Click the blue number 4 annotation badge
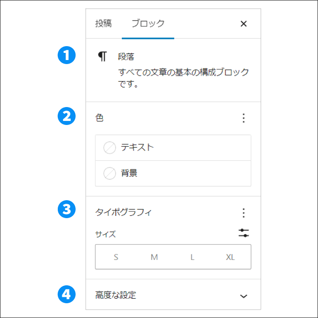Screen dimensions: 318x318 tap(67, 294)
